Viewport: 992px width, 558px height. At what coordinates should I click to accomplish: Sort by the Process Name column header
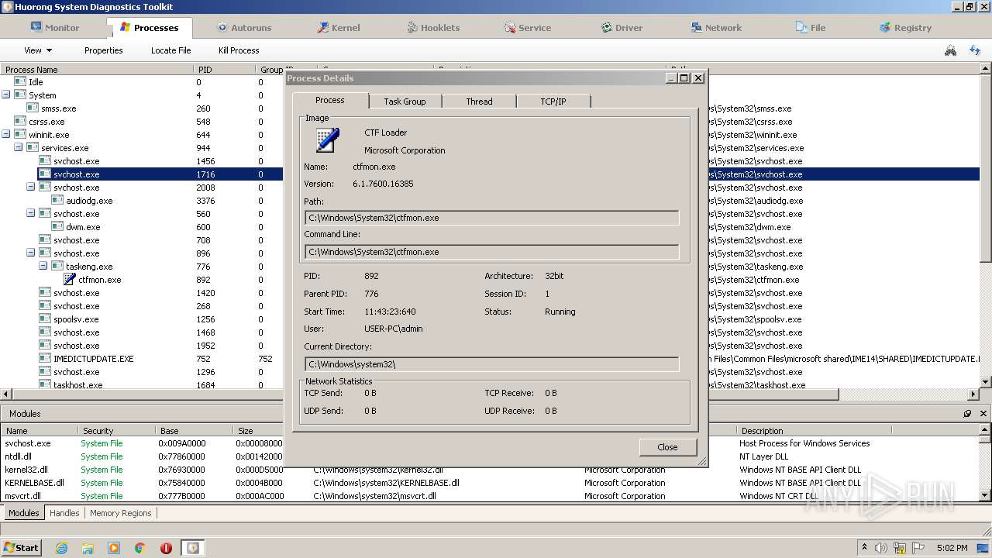[x=97, y=70]
